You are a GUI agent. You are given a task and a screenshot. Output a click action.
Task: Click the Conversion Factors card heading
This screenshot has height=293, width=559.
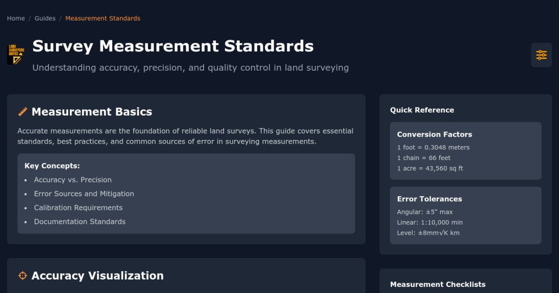point(434,134)
